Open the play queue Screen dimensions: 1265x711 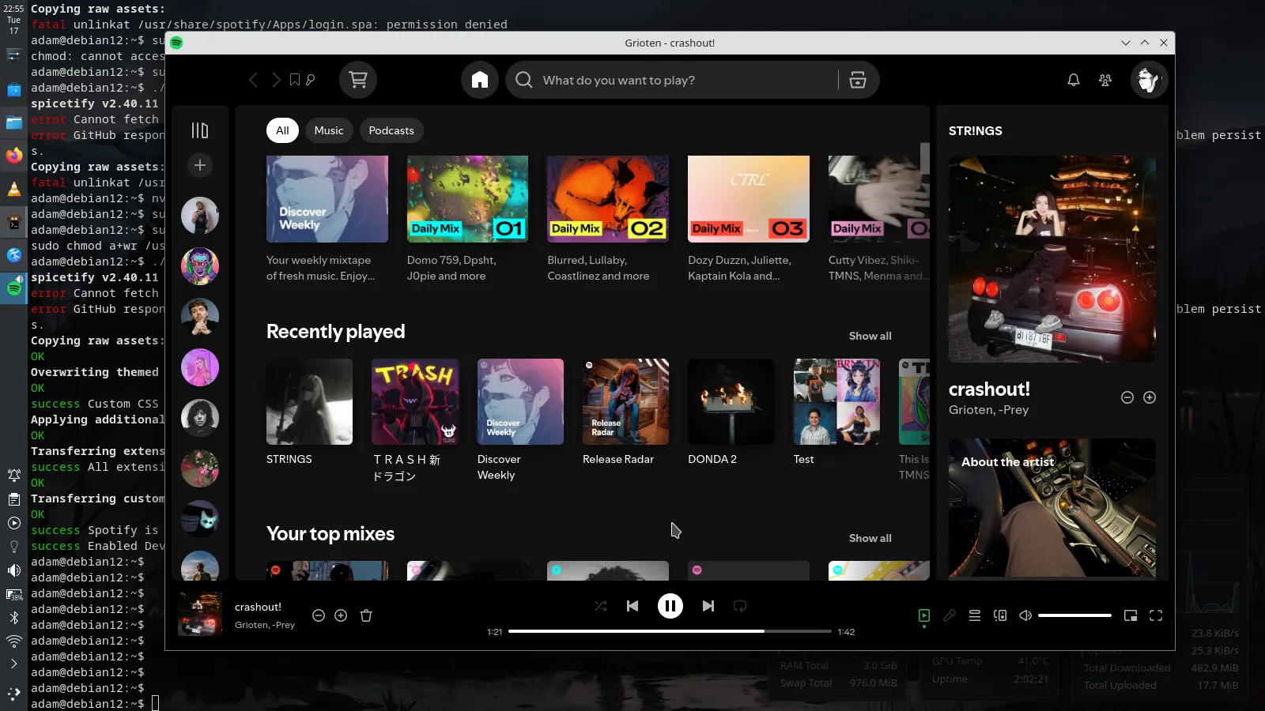pyautogui.click(x=975, y=615)
